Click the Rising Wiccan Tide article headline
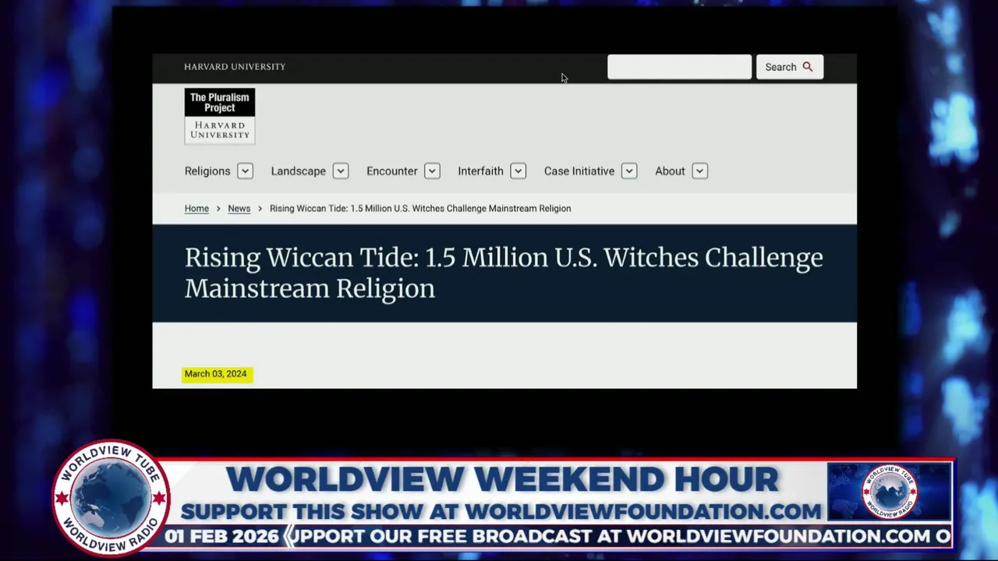The height and width of the screenshot is (561, 998). pos(504,273)
